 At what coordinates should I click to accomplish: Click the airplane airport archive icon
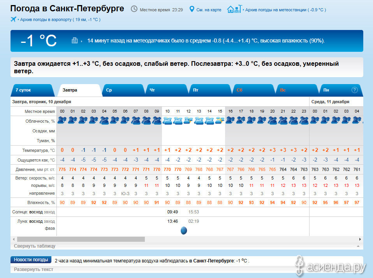click(x=14, y=19)
